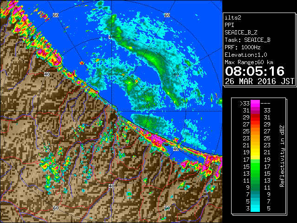Pick the cyan 3–5 dBZ legend swatch
The image size is (297, 223).
255,208
